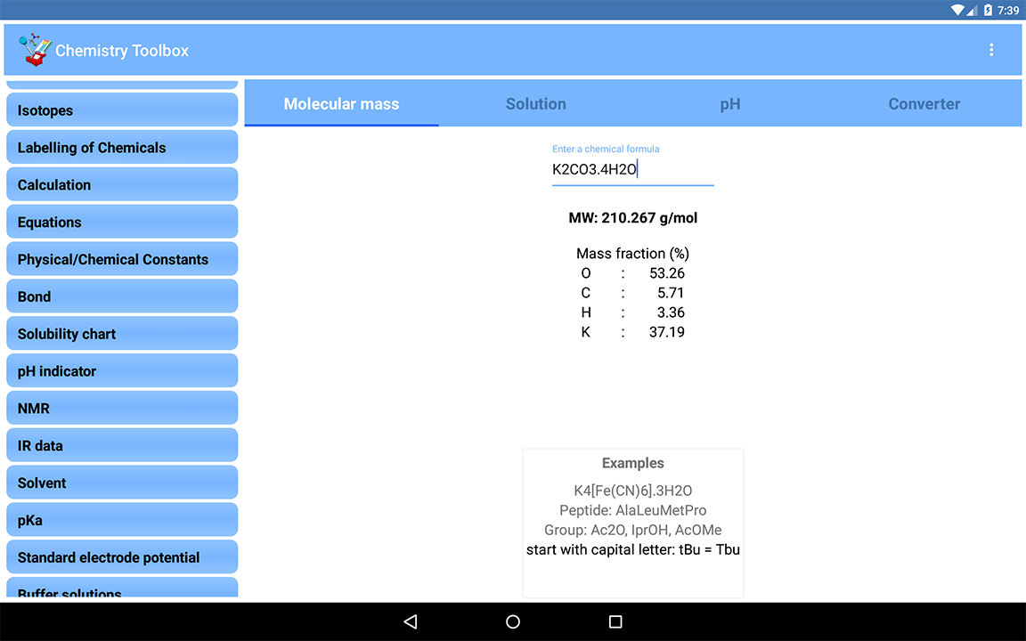Tap the Wi-Fi status icon
Viewport: 1026px width, 641px height.
click(957, 10)
